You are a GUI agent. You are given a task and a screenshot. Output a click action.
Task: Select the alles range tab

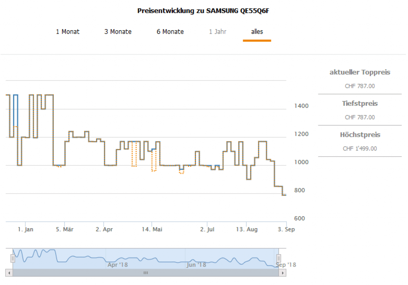click(257, 32)
